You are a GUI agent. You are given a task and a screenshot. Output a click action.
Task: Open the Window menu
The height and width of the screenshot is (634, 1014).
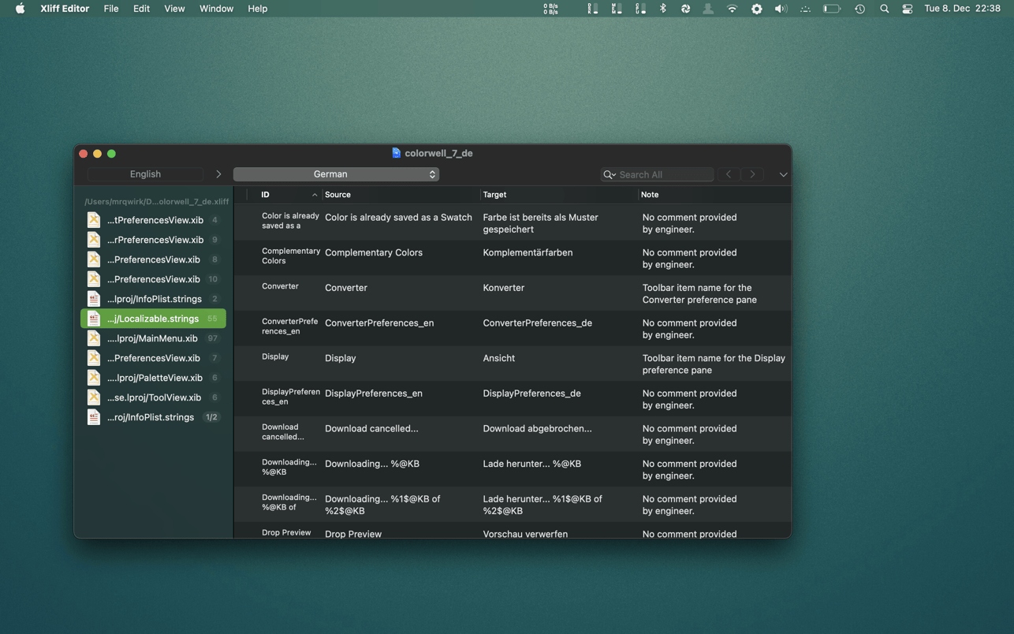[x=216, y=9]
